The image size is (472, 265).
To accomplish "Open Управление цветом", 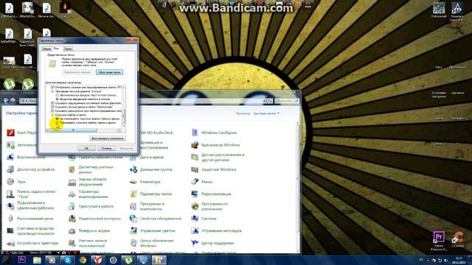I will coord(153,230).
